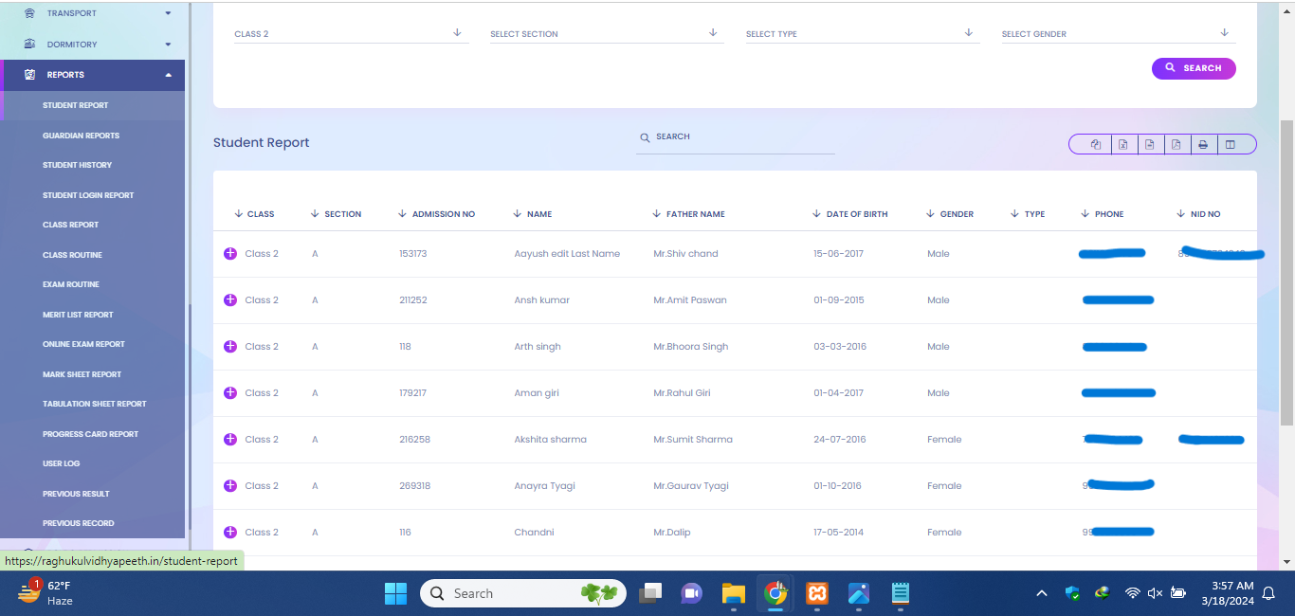Screen dimensions: 1295x616
Task: Copy the student report table to clipboard
Action: [1096, 145]
